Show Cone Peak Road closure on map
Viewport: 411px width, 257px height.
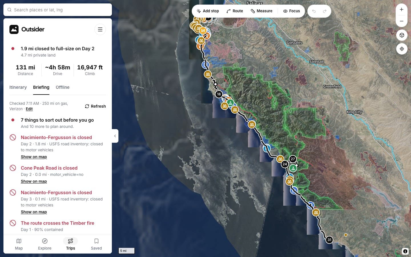click(x=34, y=181)
